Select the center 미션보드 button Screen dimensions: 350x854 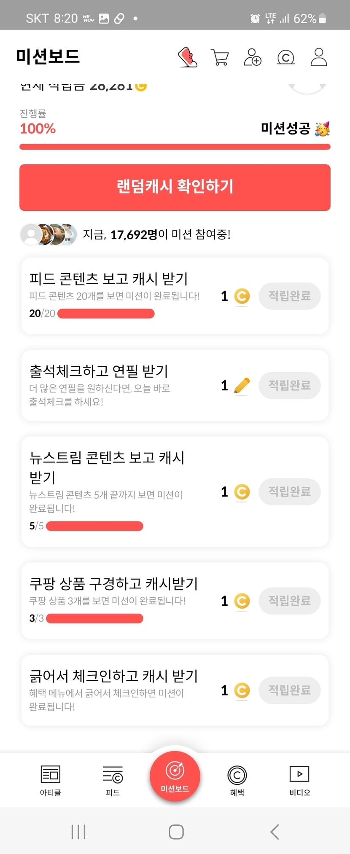(175, 776)
